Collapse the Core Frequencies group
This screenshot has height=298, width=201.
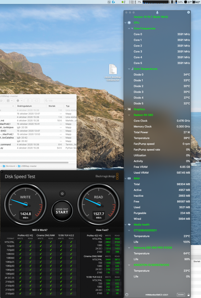tap(129, 29)
